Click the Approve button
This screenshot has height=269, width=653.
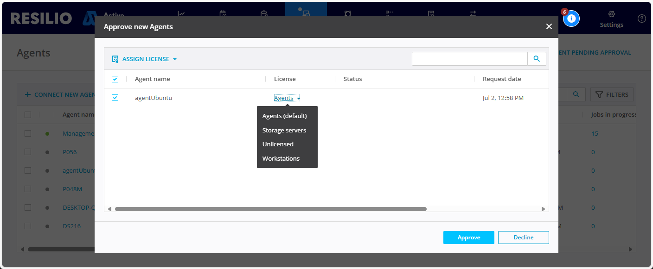point(468,238)
